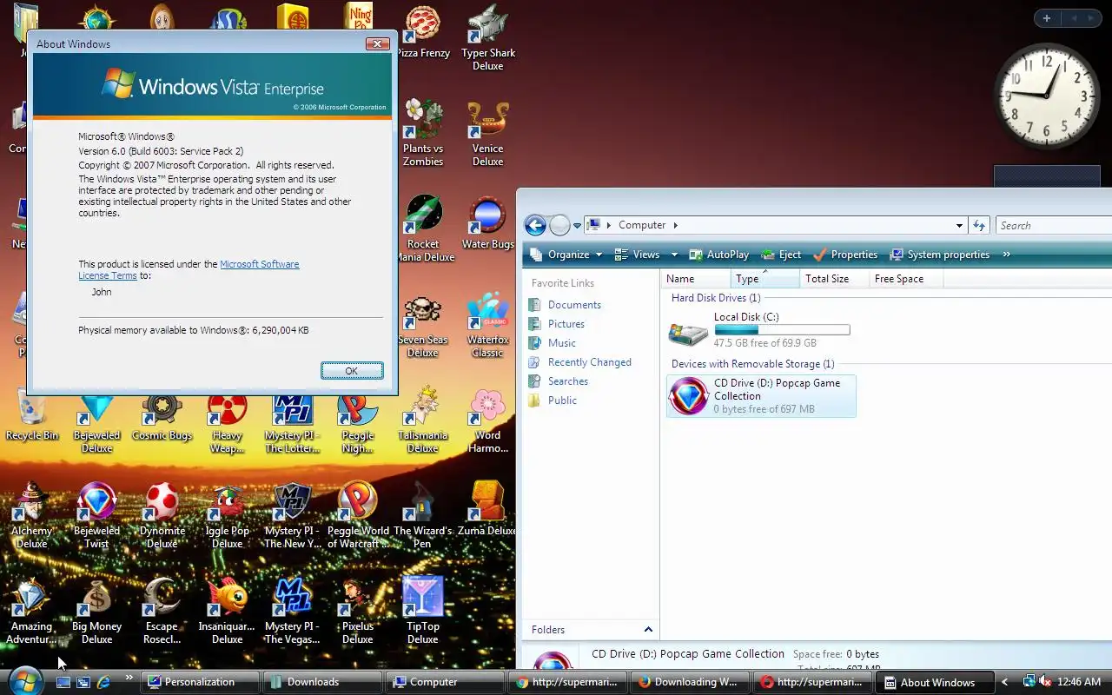This screenshot has height=695, width=1112.
Task: Open the Organize menu
Action: coord(566,255)
